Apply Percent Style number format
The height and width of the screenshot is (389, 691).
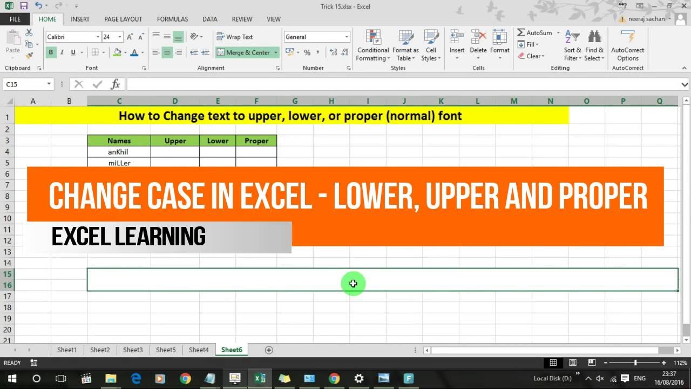307,52
